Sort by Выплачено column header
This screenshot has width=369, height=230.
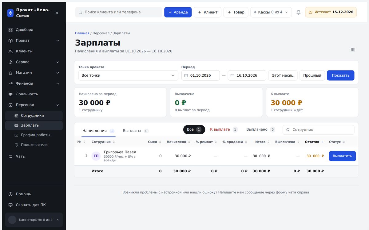(287, 142)
